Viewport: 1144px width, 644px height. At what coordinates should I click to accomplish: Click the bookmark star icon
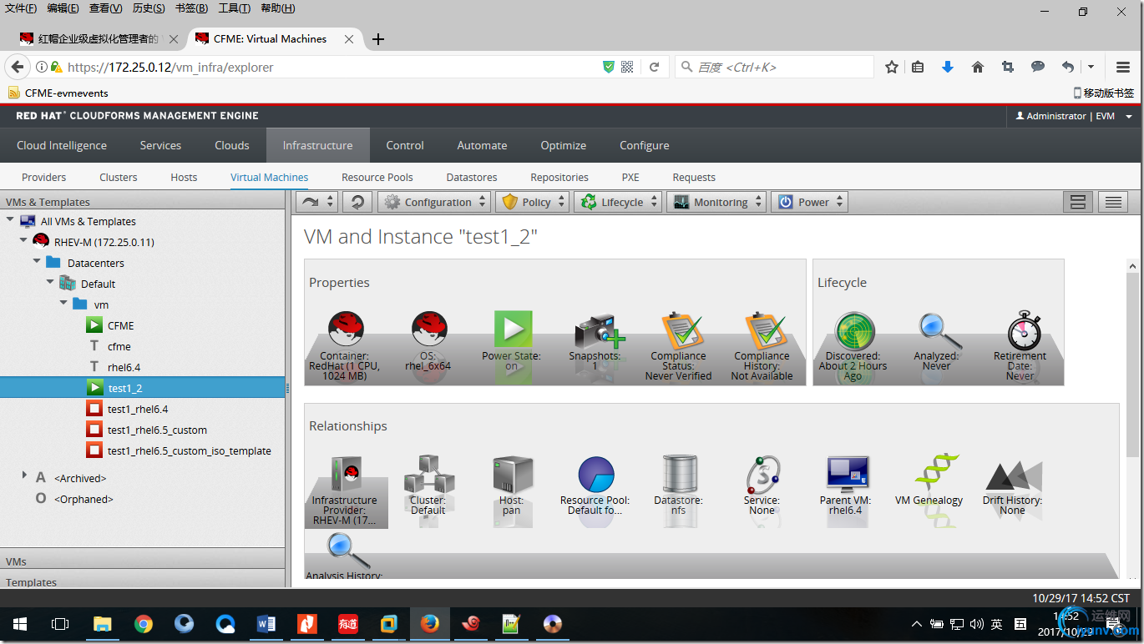[892, 67]
